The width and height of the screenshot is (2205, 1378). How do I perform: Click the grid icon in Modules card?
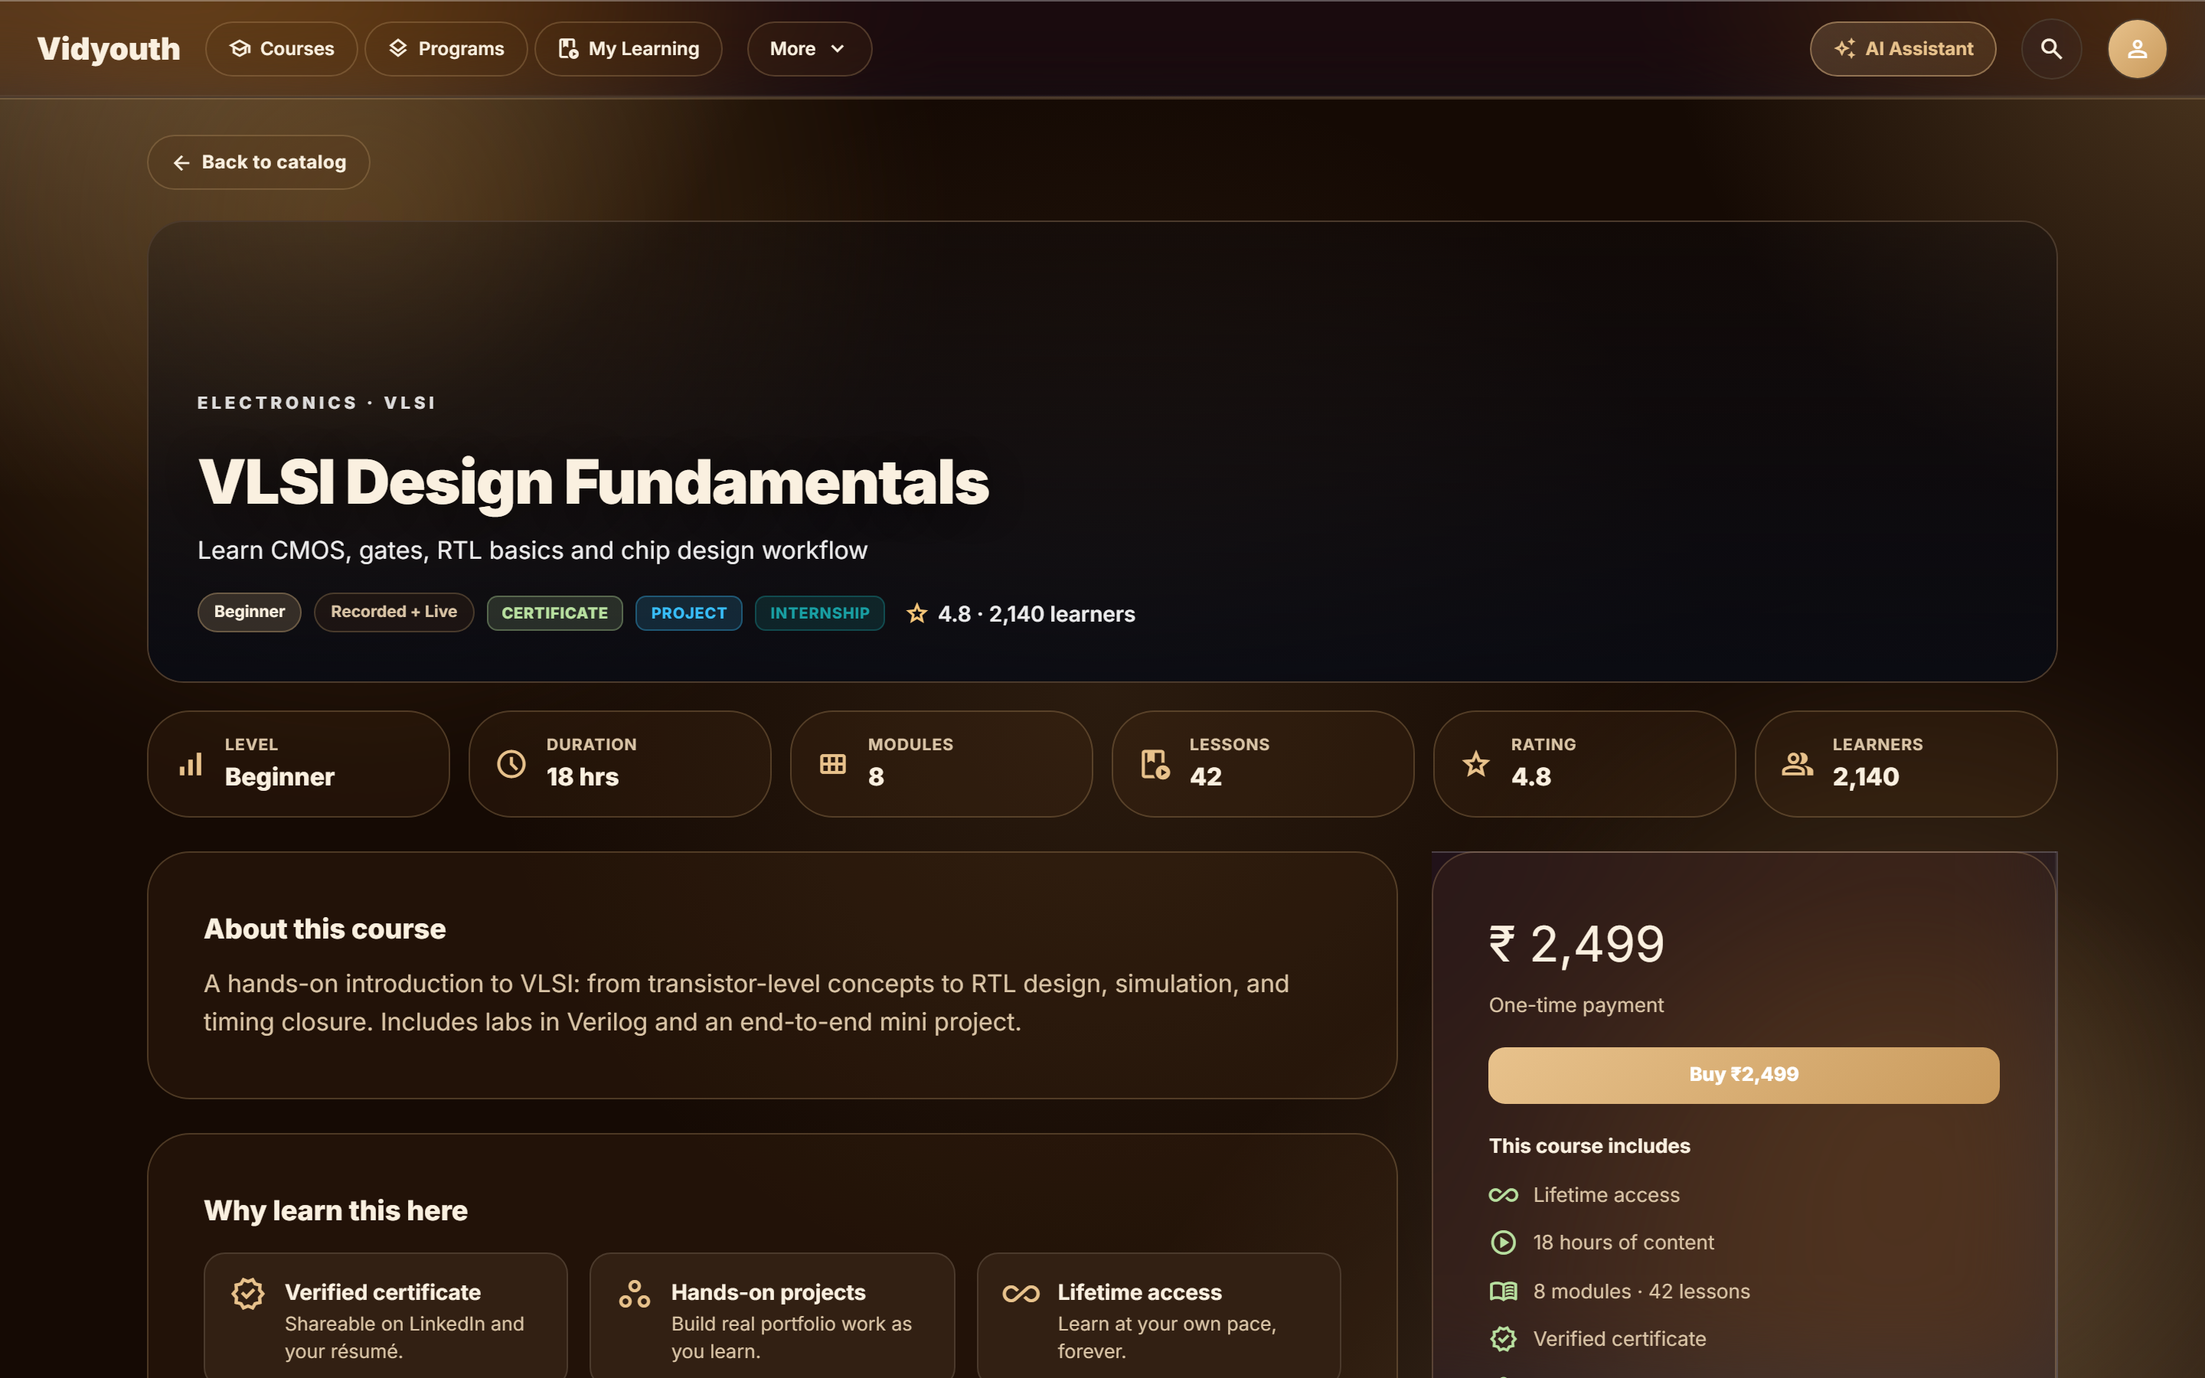[x=833, y=764]
